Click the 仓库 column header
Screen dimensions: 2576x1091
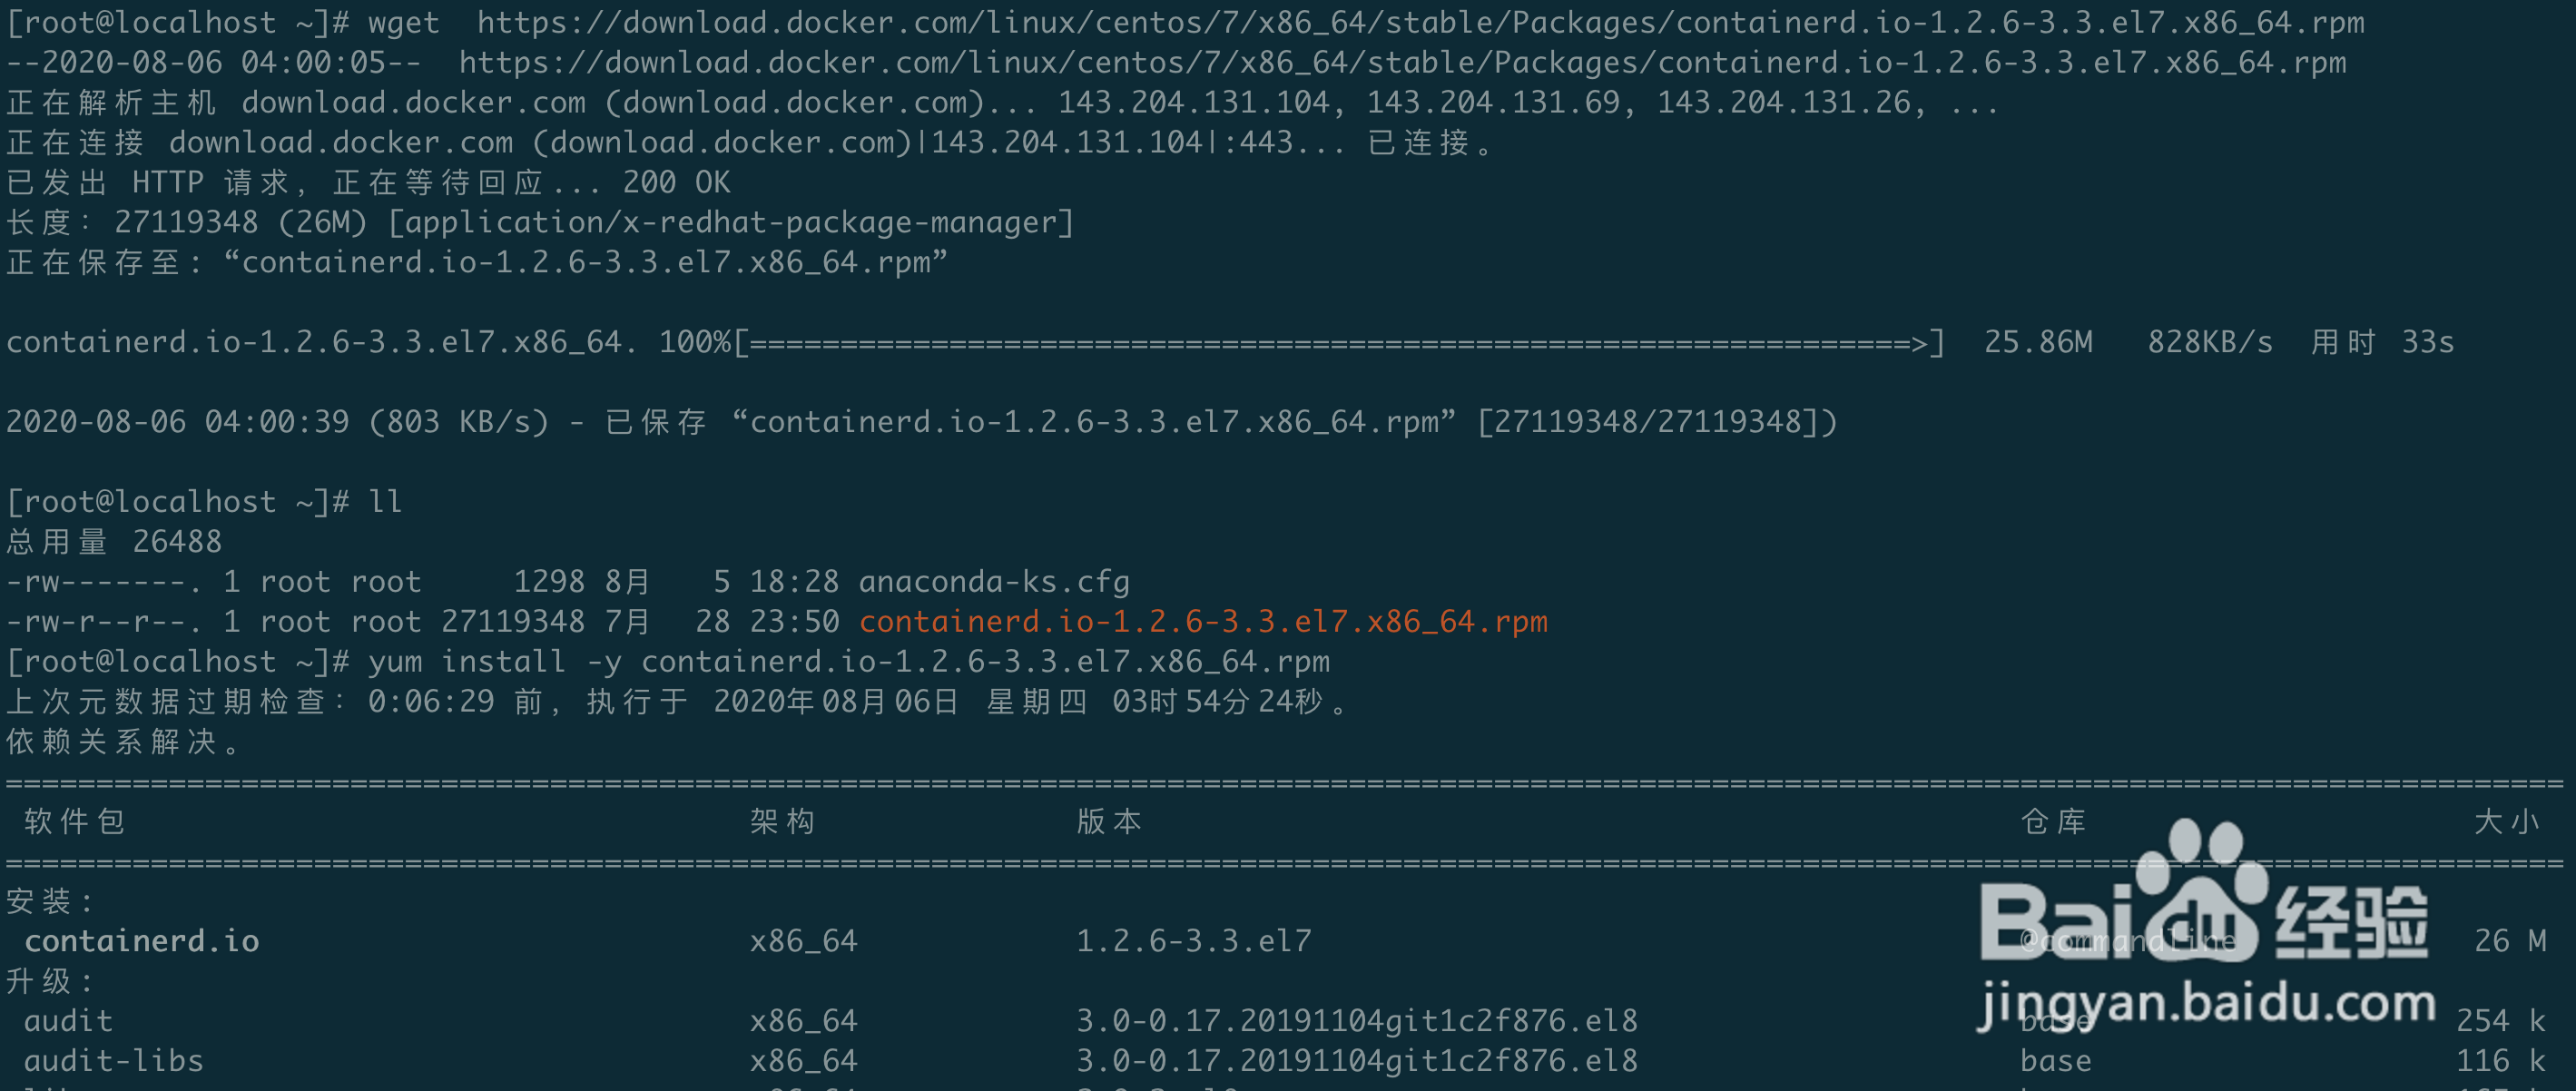click(x=2054, y=821)
